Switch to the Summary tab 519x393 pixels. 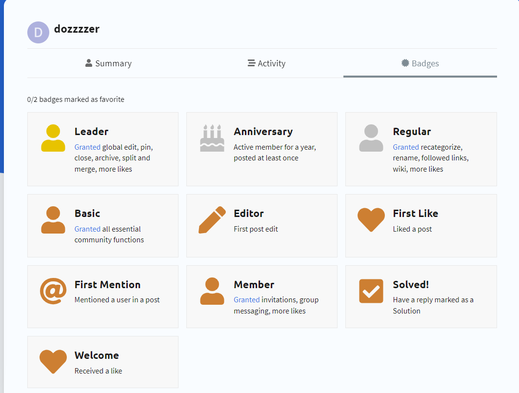coord(108,63)
